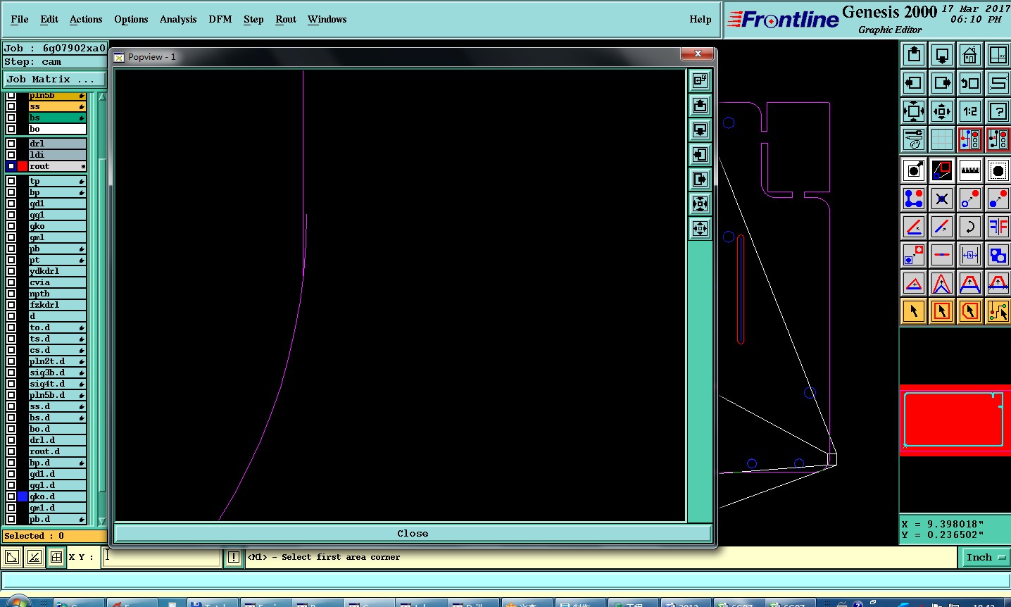Click the Close button in Popview
Viewport: 1011px width, 607px height.
413,533
